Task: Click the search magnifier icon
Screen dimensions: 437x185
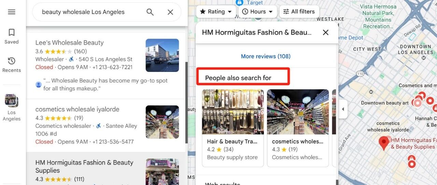Action: click(150, 12)
